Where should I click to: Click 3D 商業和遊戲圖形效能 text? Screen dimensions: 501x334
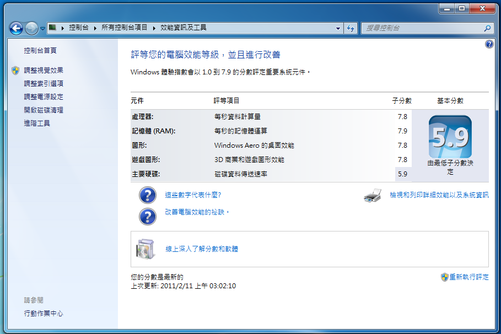point(249,160)
